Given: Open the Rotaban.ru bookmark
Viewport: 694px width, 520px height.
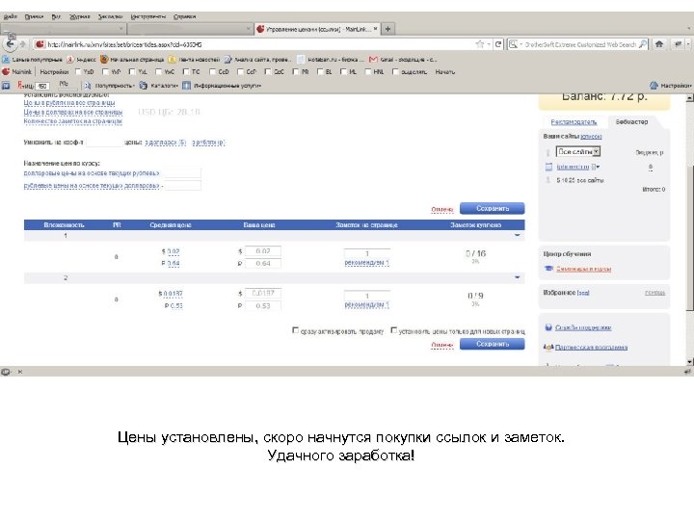Looking at the screenshot, I should (x=331, y=60).
